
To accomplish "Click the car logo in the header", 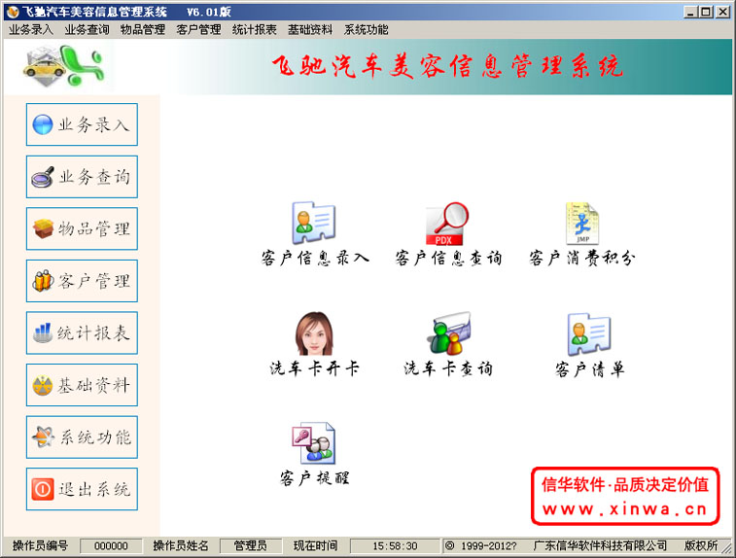I will coord(64,66).
